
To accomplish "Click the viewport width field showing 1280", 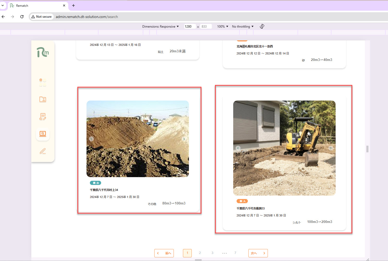I will pos(189,27).
